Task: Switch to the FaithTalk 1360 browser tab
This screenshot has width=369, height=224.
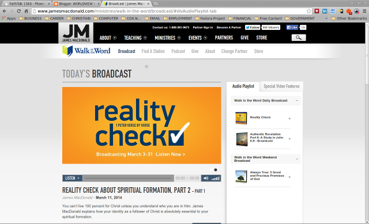Action: (x=27, y=4)
